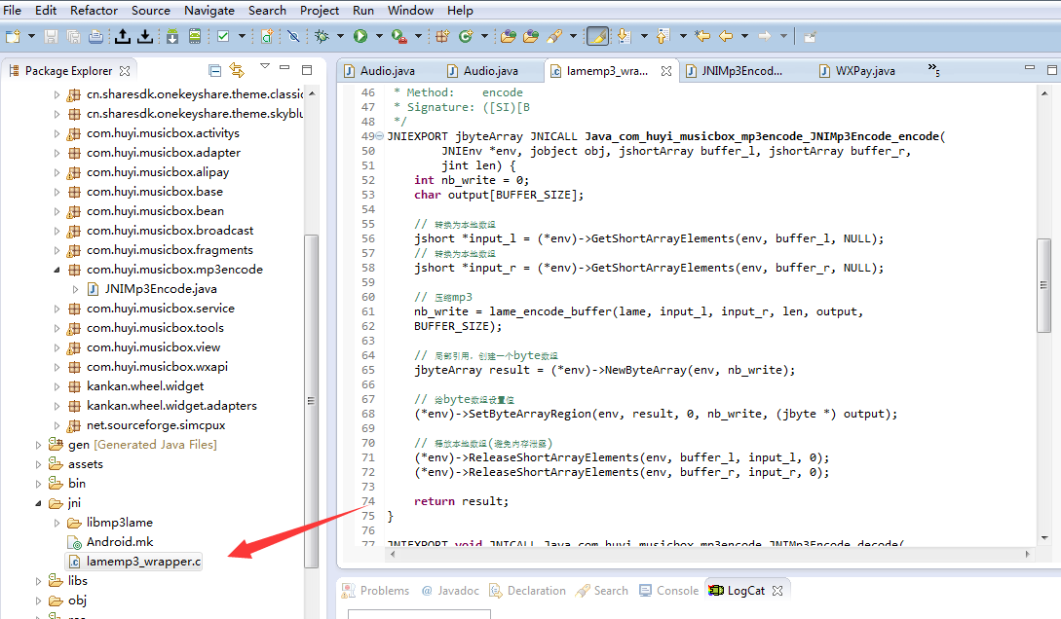This screenshot has width=1061, height=619.
Task: Open the Source menu
Action: click(x=151, y=10)
